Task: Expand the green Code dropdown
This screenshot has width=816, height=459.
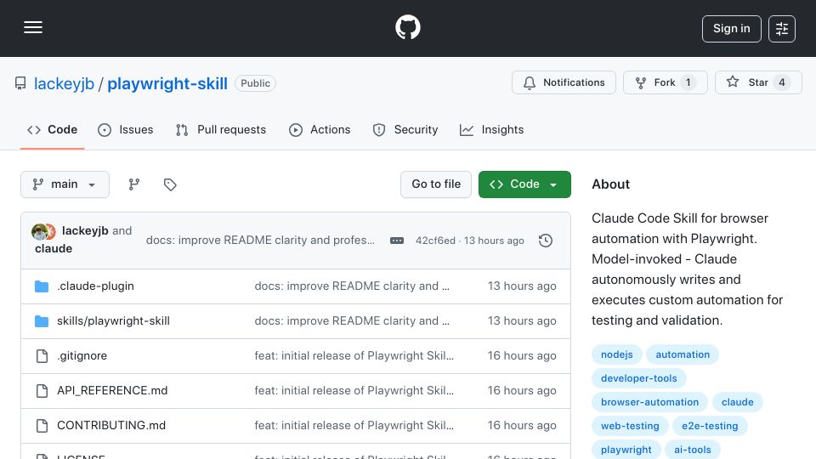Action: [x=524, y=184]
